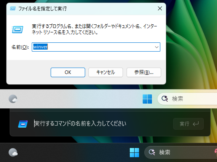Click the 実行するプログラム名 description text

(94, 29)
